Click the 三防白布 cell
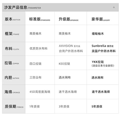This screenshot has height=115, width=121. [35, 78]
